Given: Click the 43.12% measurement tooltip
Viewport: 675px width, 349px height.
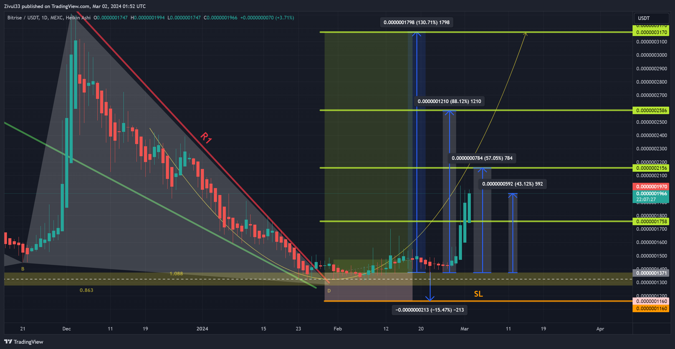Looking at the screenshot, I should pyautogui.click(x=512, y=184).
